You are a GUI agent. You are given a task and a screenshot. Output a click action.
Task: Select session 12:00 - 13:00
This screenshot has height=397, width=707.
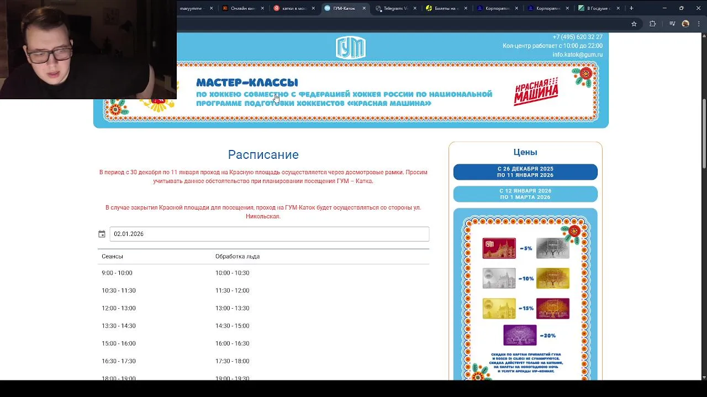tap(119, 308)
